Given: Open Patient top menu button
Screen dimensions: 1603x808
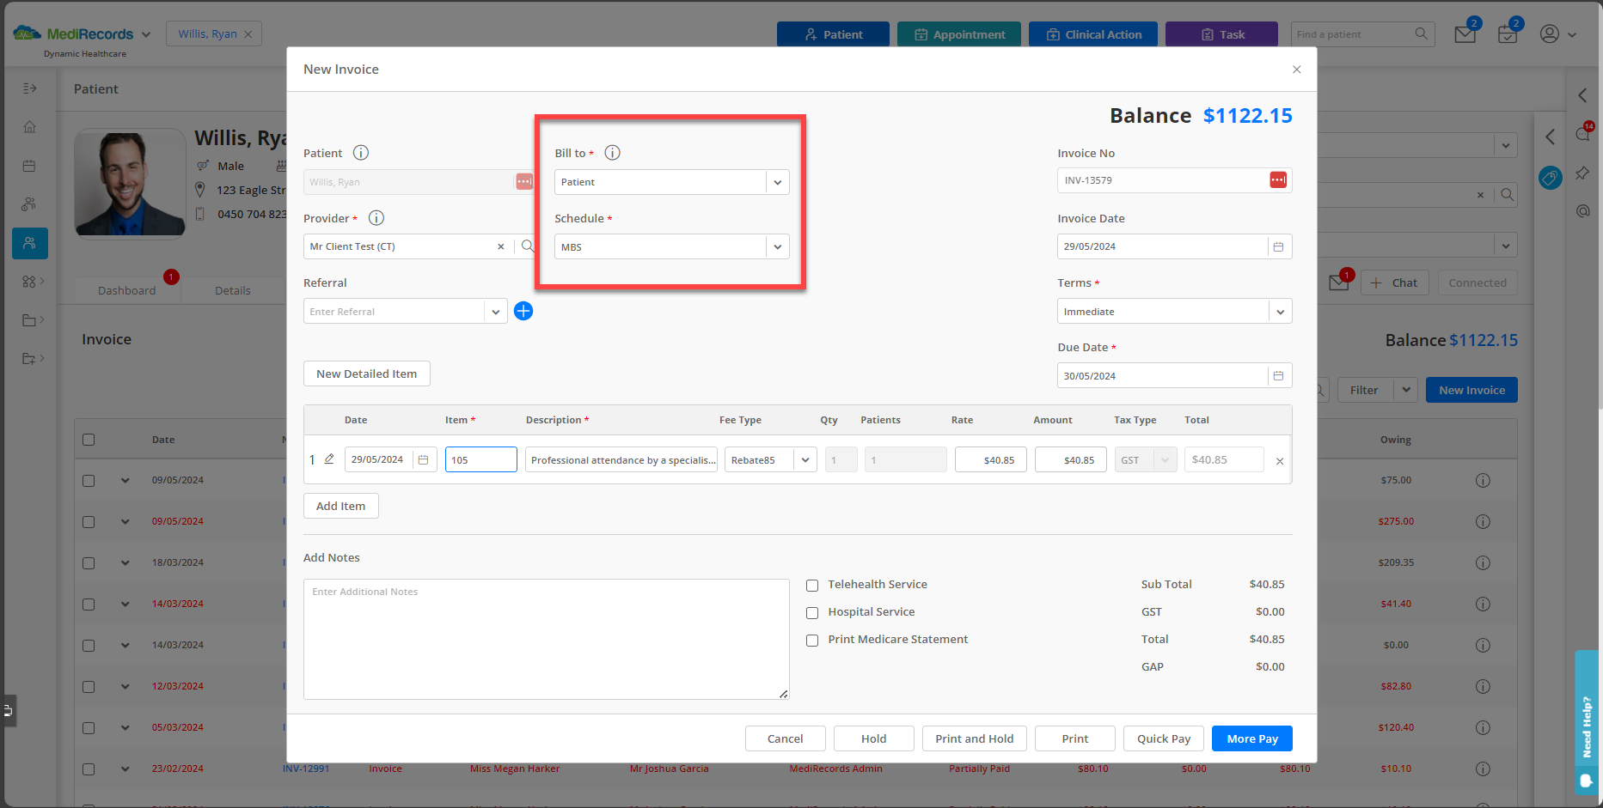Looking at the screenshot, I should (833, 34).
